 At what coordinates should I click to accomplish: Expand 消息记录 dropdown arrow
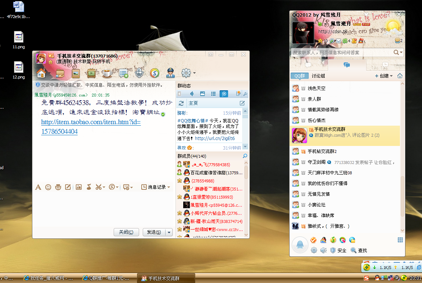pyautogui.click(x=169, y=187)
